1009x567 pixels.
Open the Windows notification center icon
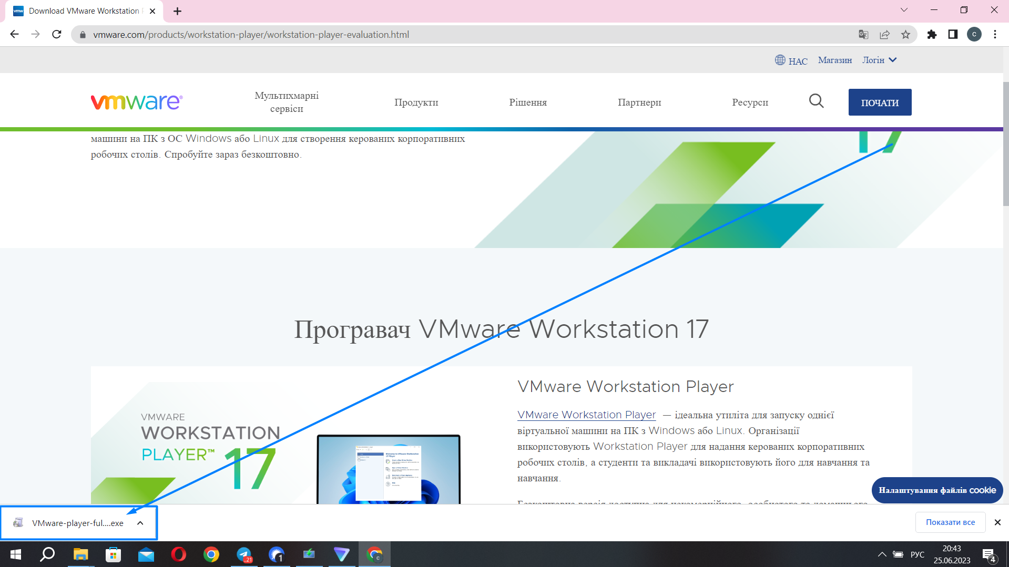[989, 555]
